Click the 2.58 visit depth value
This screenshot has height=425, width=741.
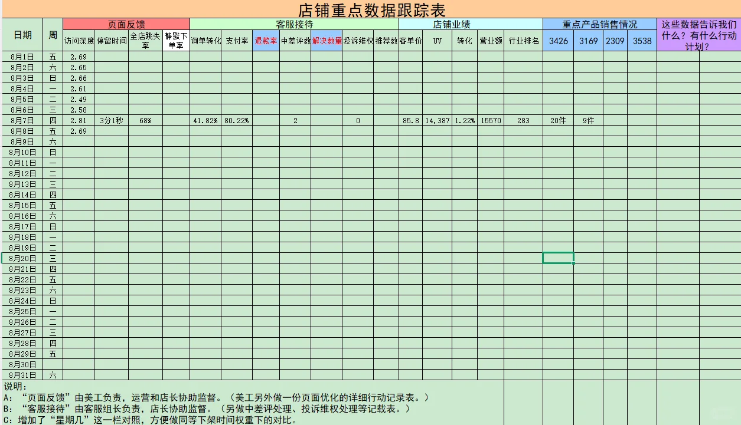click(79, 110)
